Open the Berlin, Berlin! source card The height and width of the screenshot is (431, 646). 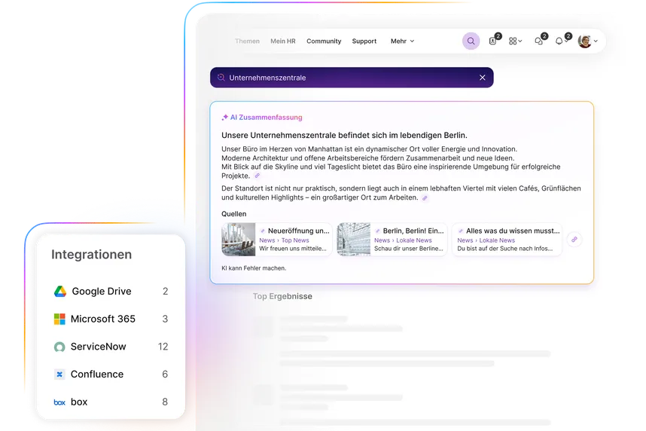pyautogui.click(x=392, y=240)
